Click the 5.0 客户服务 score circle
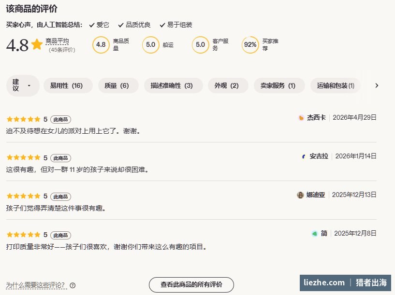The height and width of the screenshot is (295, 395). tap(201, 45)
